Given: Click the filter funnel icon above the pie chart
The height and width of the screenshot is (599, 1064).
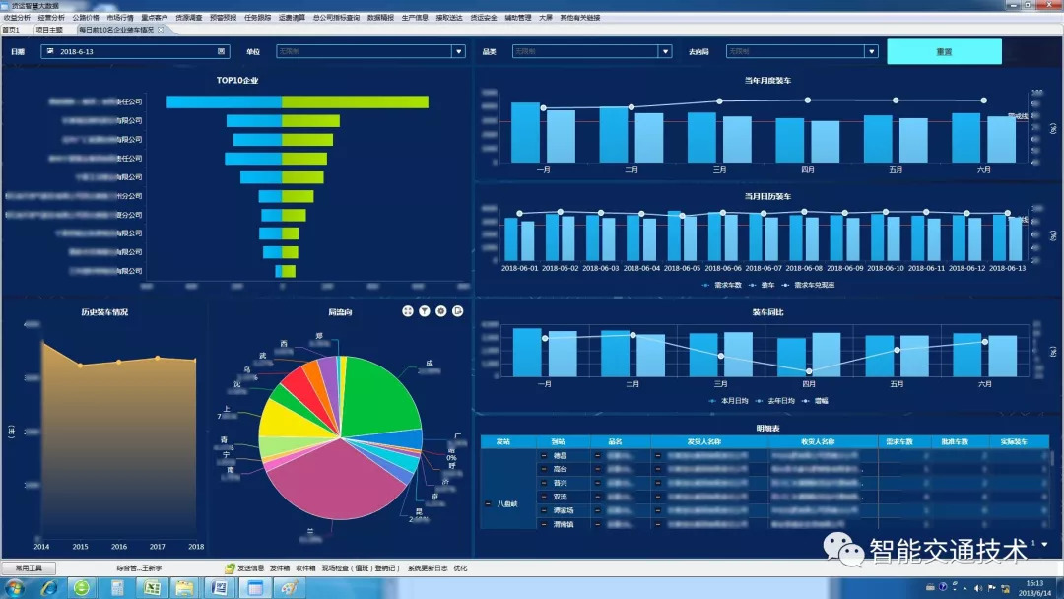Looking at the screenshot, I should (x=424, y=311).
